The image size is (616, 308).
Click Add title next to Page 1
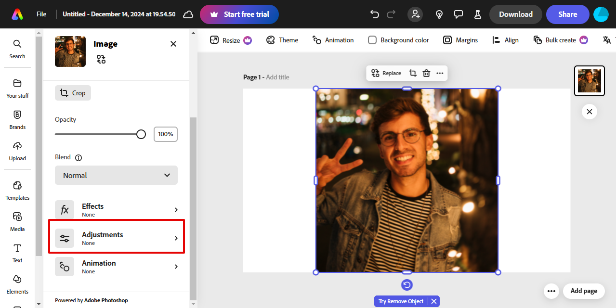tap(277, 77)
